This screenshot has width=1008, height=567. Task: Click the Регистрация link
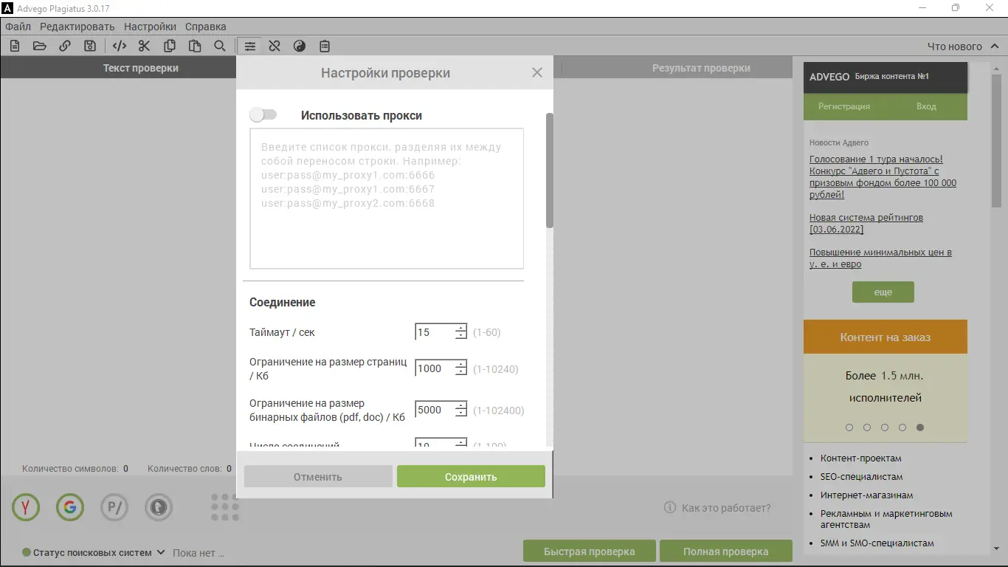coord(844,106)
